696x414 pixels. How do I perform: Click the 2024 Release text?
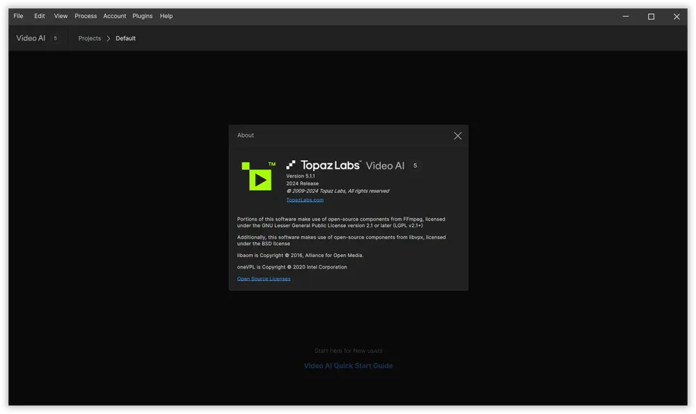(x=302, y=183)
